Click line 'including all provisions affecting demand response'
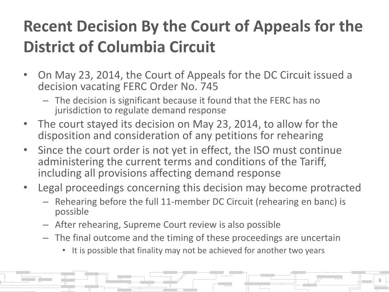 [159, 173]
